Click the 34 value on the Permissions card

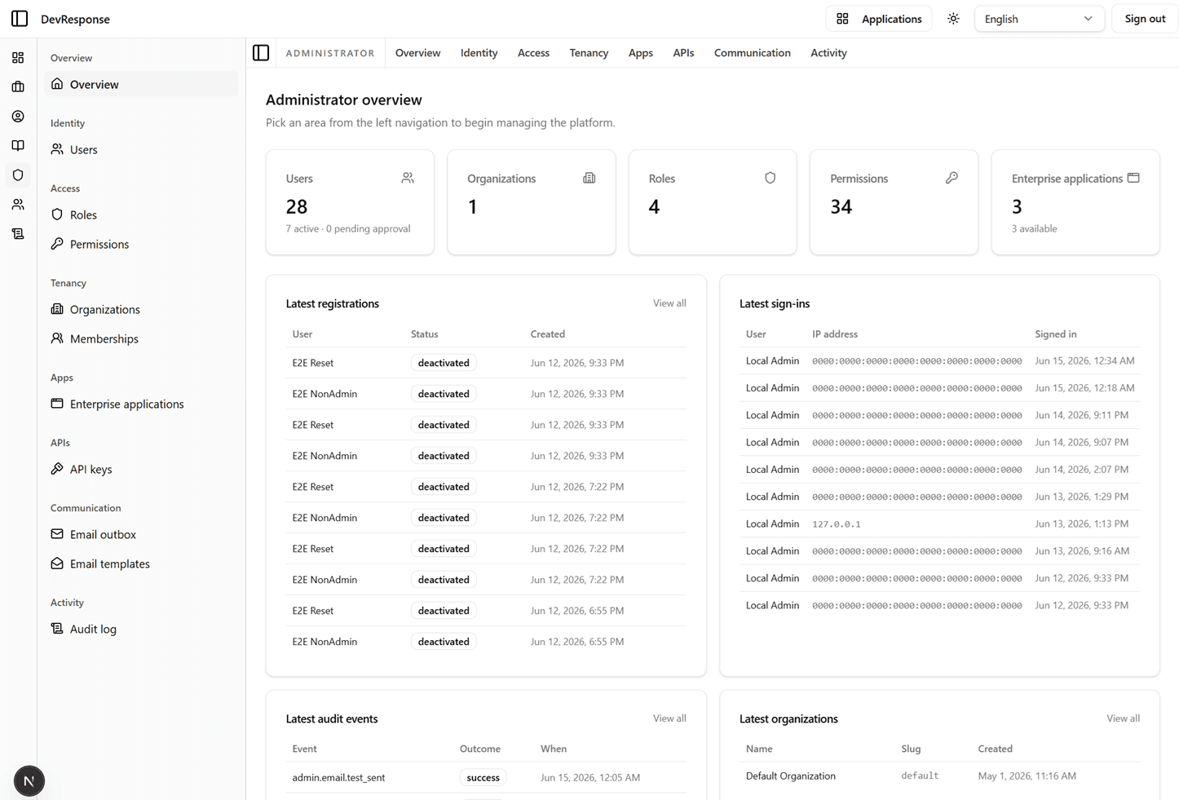point(841,206)
